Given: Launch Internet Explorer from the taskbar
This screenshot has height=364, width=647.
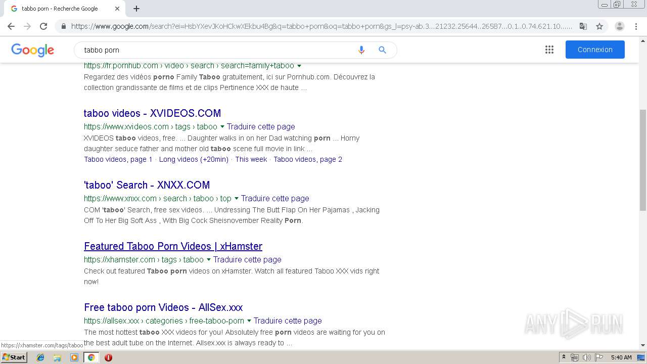Looking at the screenshot, I should (x=40, y=357).
